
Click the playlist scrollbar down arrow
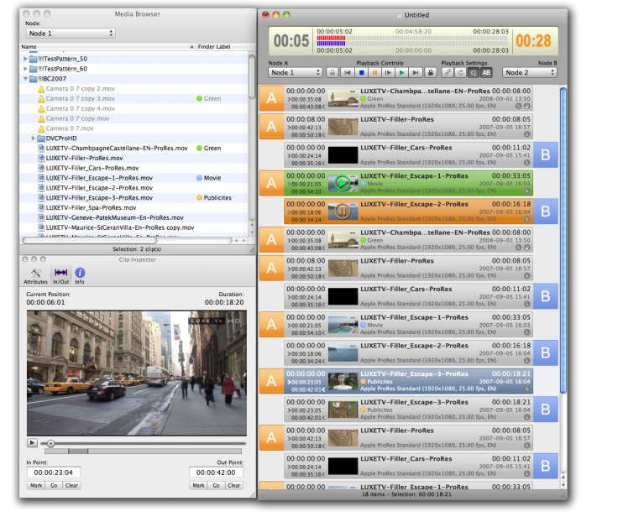pos(563,485)
